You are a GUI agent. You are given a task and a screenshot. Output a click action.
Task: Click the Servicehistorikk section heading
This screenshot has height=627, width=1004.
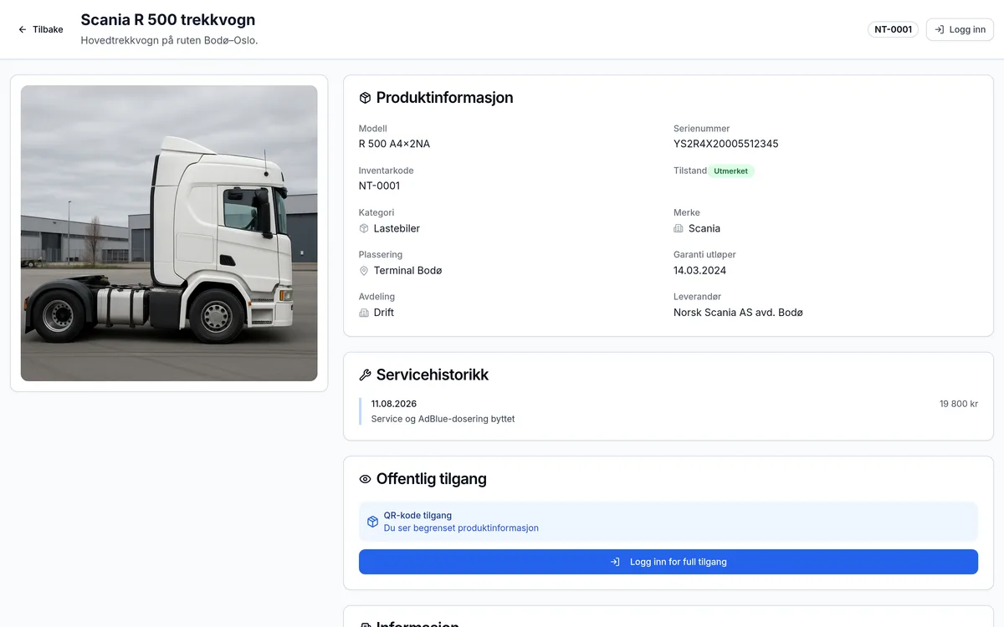pyautogui.click(x=433, y=375)
